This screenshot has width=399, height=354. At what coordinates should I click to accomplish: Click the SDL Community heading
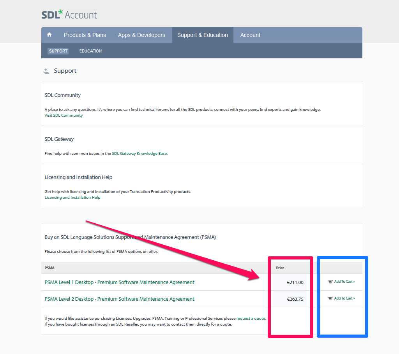(63, 95)
